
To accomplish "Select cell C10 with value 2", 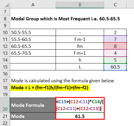I will point(115,32).
